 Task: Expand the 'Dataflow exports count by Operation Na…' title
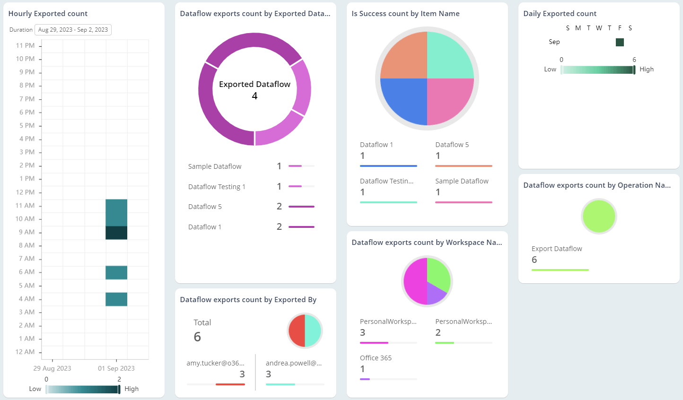597,185
